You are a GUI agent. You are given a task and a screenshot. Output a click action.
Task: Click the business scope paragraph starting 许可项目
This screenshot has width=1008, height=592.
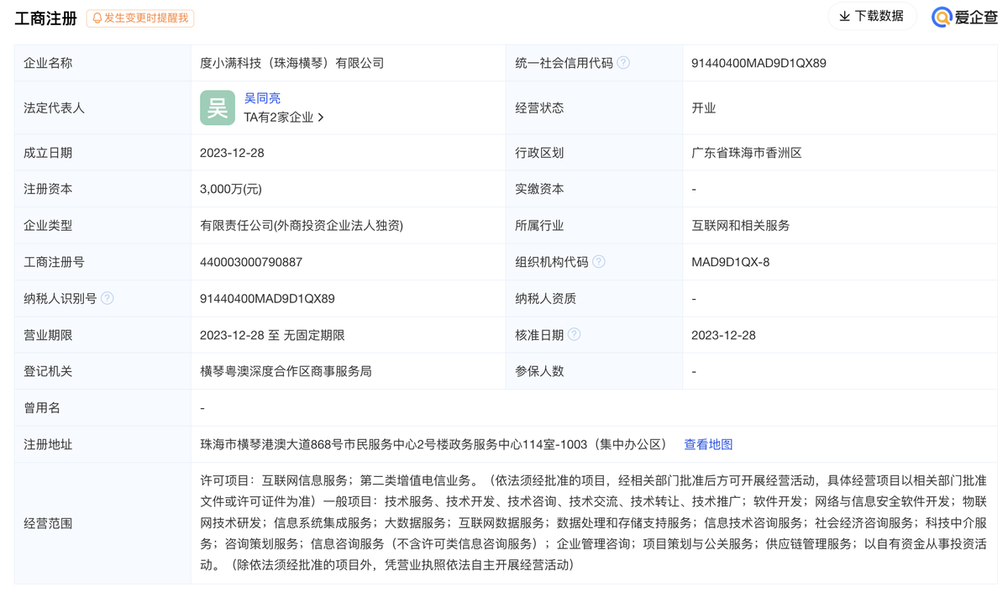pos(594,522)
